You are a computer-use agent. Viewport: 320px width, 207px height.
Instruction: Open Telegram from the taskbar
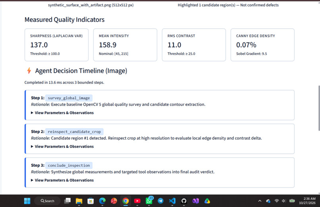161,201
